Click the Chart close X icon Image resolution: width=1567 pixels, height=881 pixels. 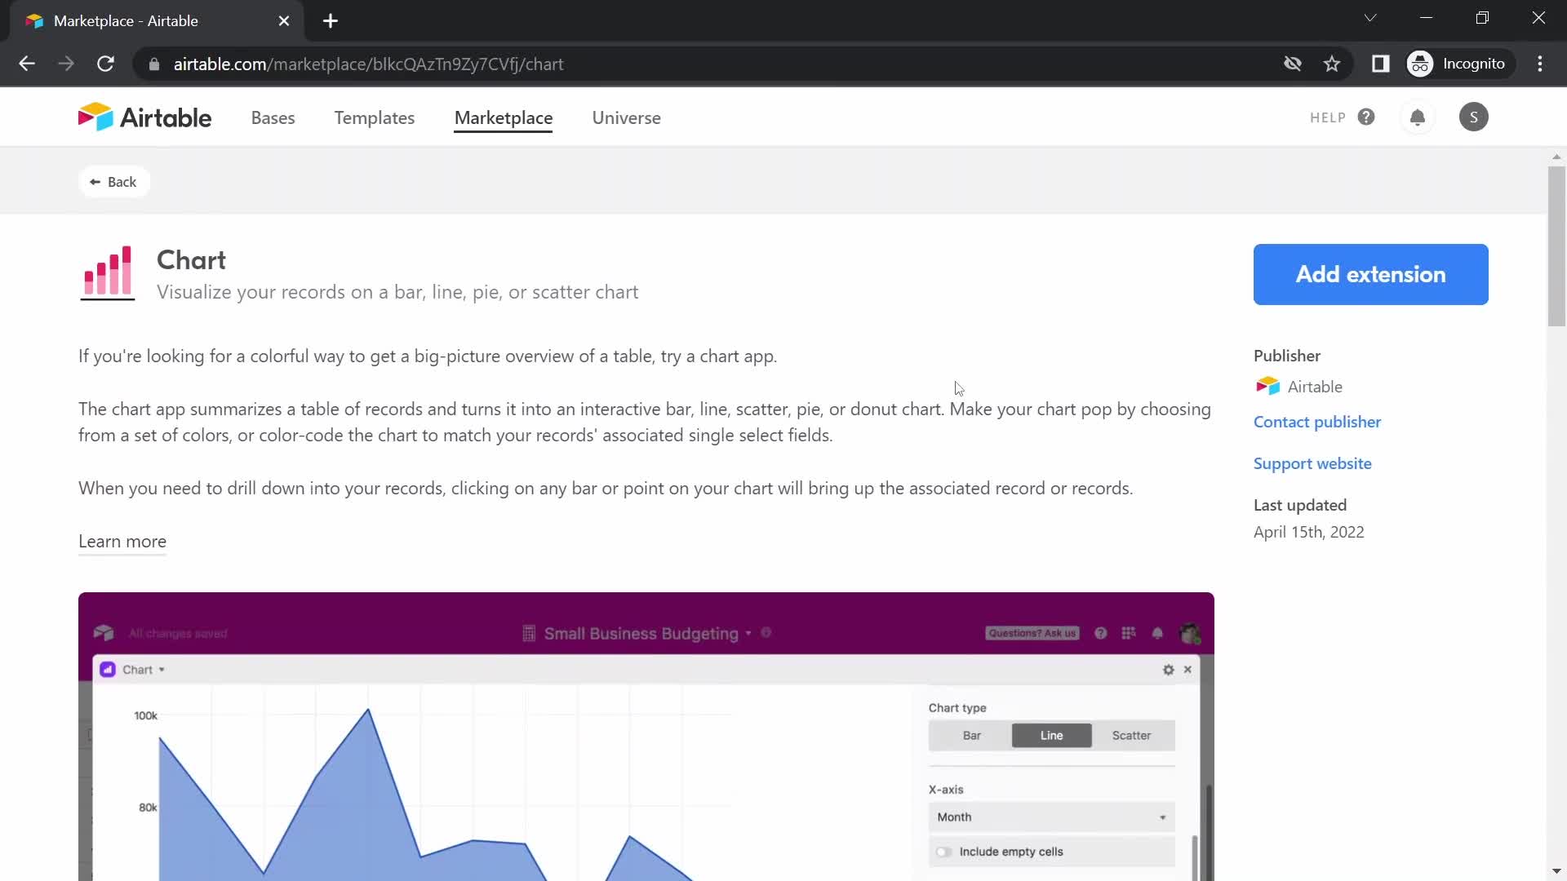[1187, 669]
